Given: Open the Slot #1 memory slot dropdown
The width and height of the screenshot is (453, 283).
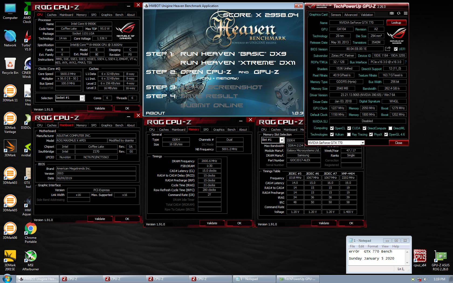Looking at the screenshot, I should tap(282, 140).
